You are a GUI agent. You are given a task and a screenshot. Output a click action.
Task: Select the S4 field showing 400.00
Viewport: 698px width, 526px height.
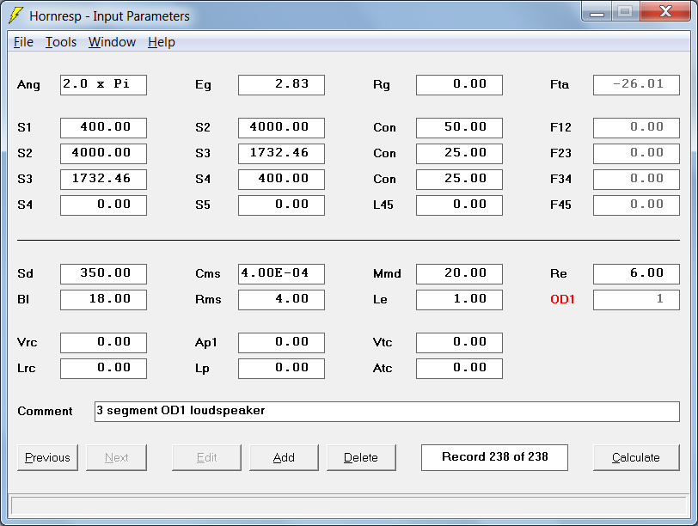[281, 180]
